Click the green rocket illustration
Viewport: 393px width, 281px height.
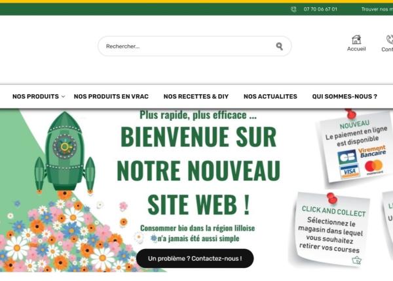click(65, 152)
